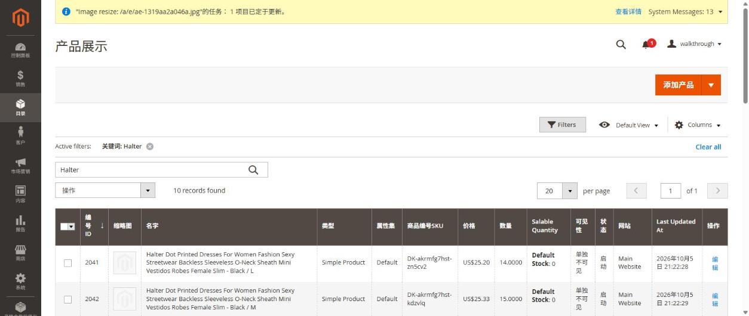
Task: Expand System Messages: 13 dropdown
Action: coord(685,12)
